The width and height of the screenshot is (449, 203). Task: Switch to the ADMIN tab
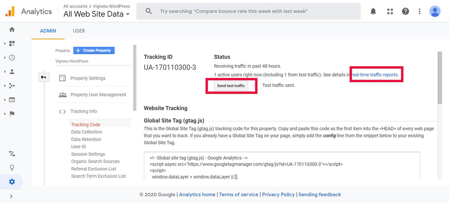(x=48, y=31)
